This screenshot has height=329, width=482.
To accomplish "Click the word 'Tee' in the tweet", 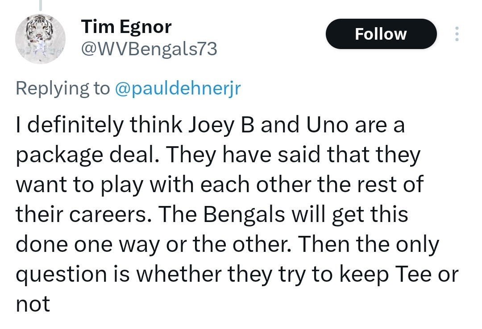I will point(413,273).
